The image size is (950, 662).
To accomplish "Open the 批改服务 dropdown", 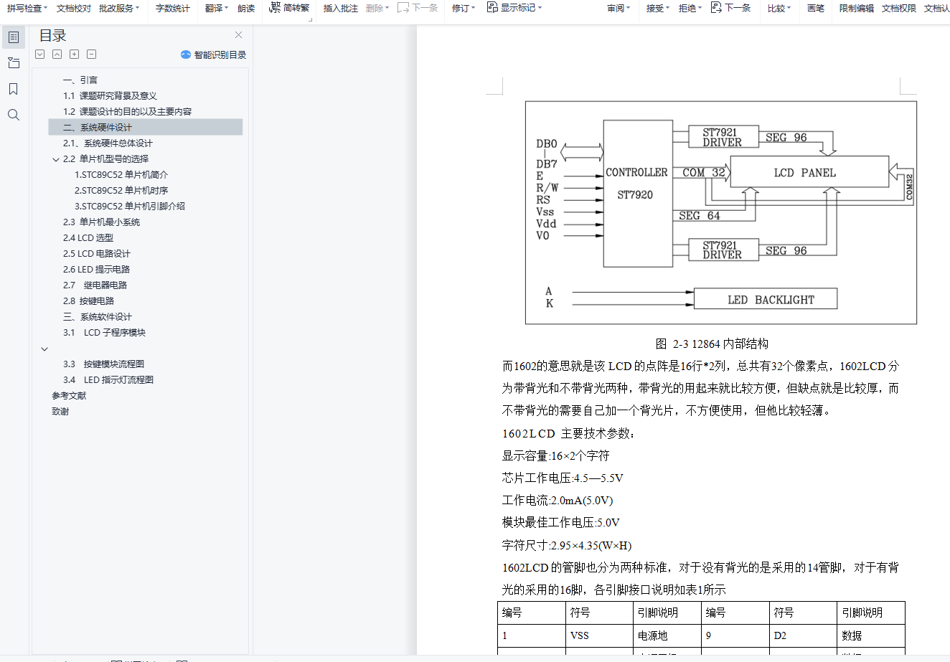I will pos(119,9).
